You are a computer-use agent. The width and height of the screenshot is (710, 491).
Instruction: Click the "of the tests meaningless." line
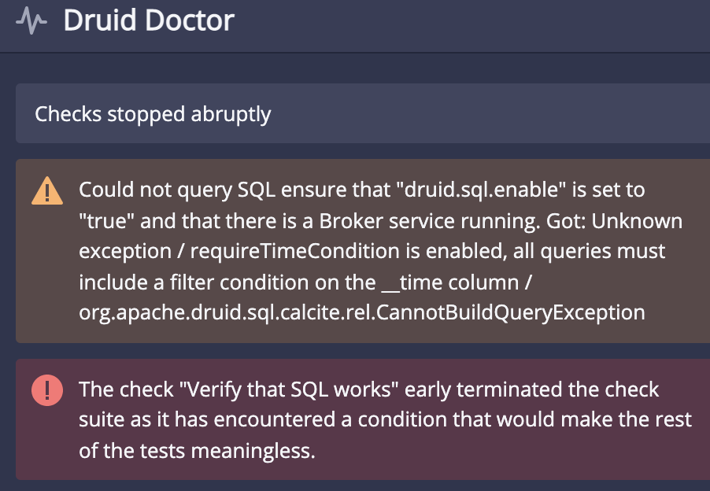[x=187, y=451]
